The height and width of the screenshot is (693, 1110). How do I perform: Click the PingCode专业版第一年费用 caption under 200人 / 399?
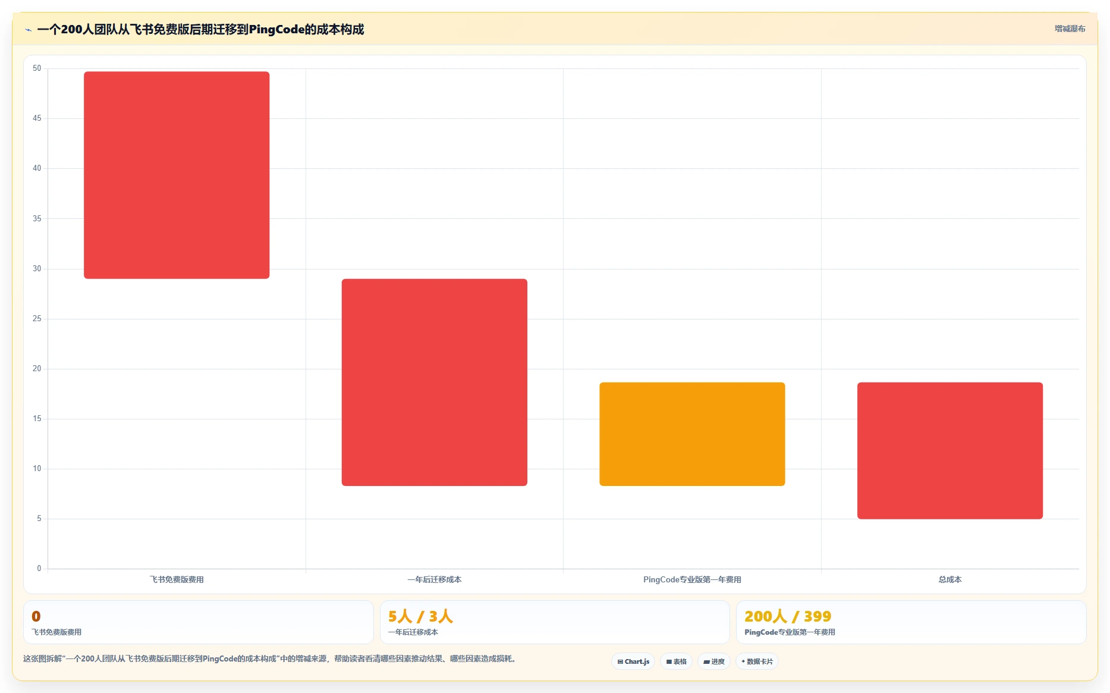click(x=790, y=632)
